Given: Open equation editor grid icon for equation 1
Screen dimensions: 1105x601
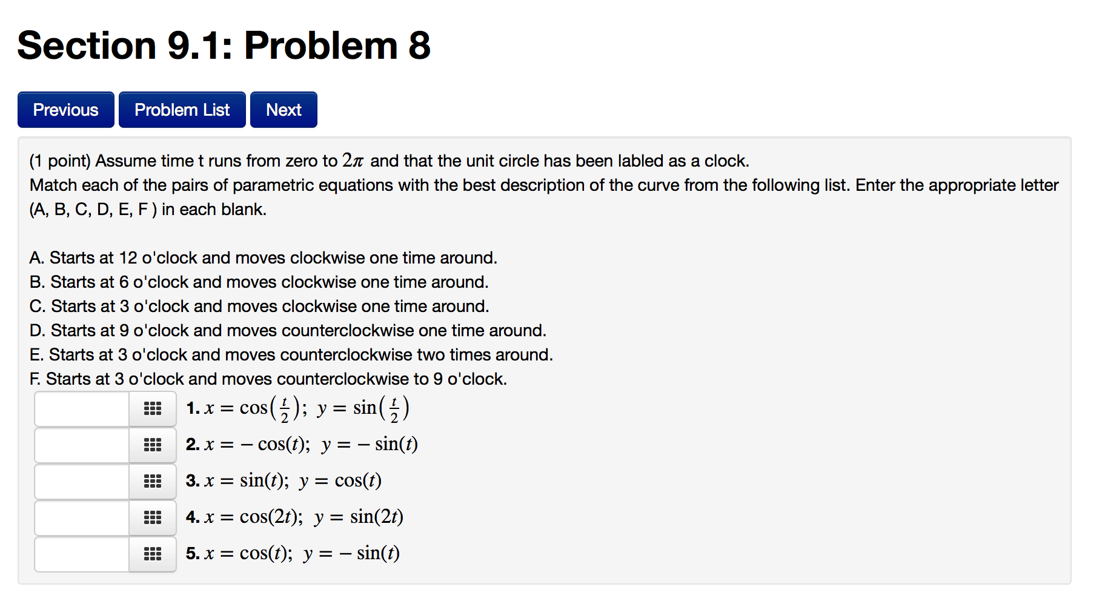Looking at the screenshot, I should pyautogui.click(x=153, y=409).
